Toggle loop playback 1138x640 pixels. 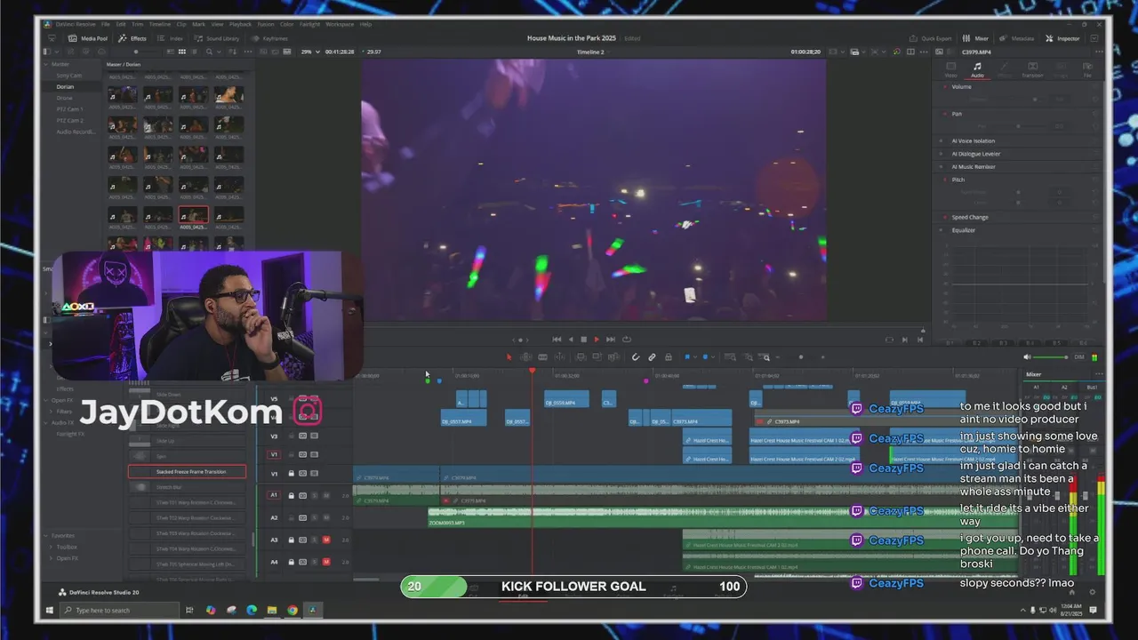626,340
